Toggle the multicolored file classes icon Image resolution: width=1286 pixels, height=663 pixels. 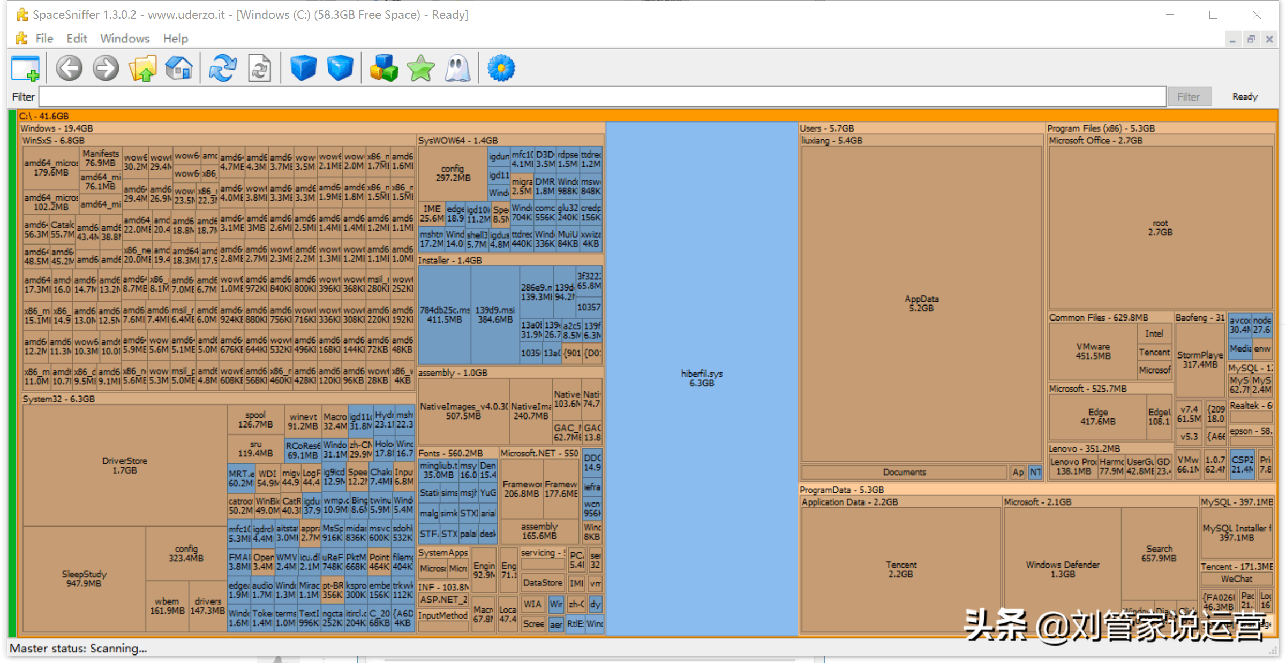point(383,68)
